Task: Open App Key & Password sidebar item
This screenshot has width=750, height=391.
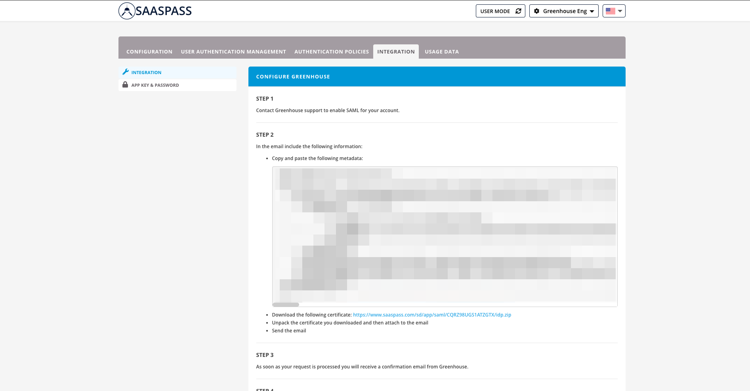Action: 155,85
